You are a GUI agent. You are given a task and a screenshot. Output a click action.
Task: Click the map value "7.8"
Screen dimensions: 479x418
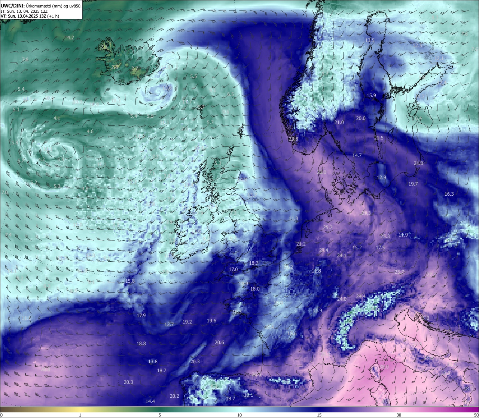coord(25,59)
